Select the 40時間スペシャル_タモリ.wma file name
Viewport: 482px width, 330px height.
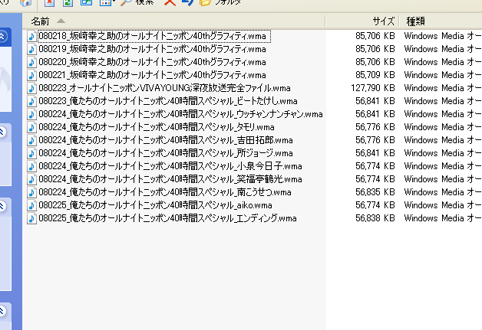(157, 127)
